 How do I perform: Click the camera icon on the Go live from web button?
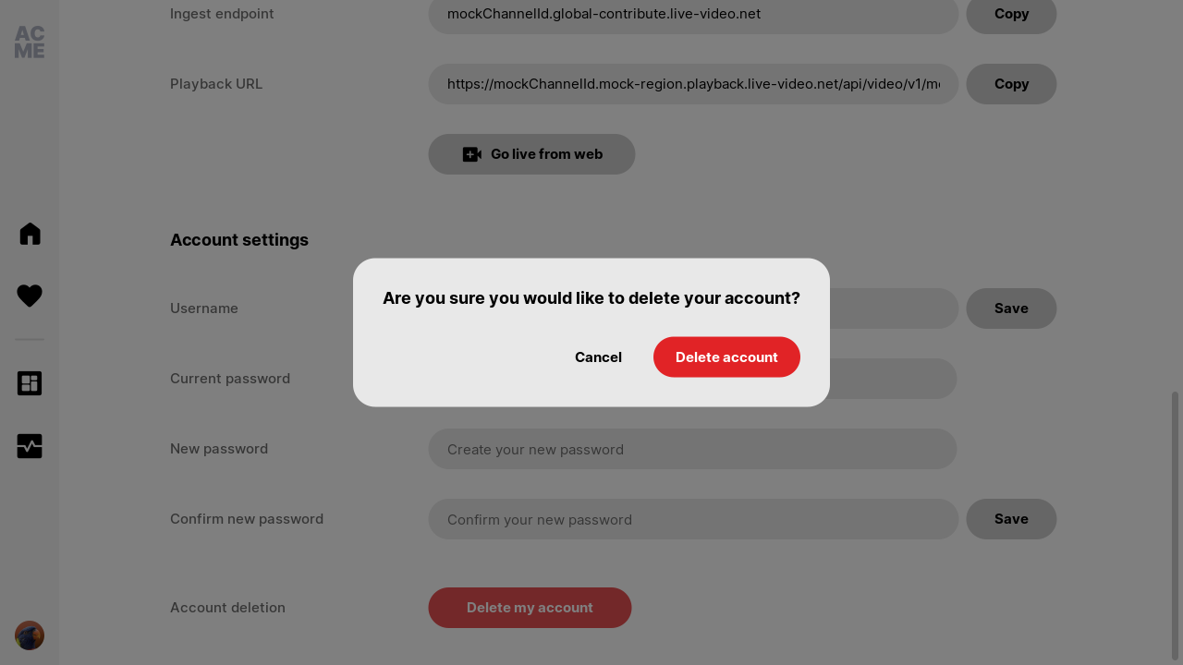point(472,154)
